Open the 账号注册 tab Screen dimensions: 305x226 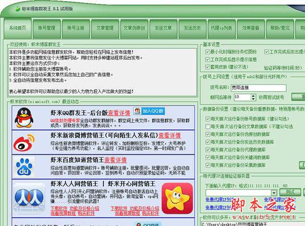point(76,28)
